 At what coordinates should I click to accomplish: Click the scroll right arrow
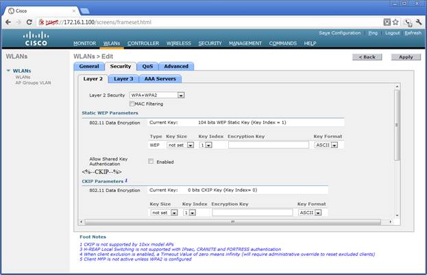pyautogui.click(x=390, y=222)
